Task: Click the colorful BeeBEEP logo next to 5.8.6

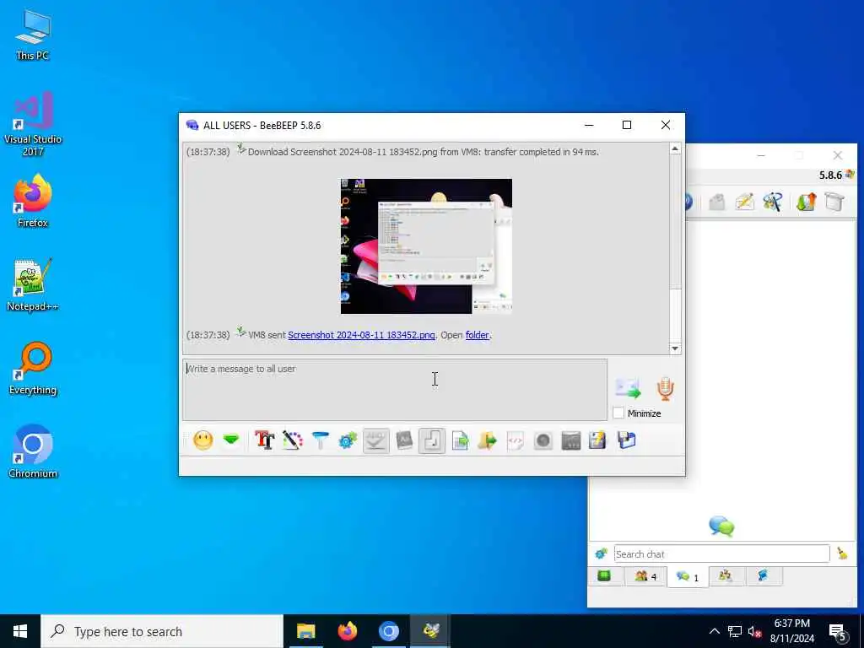Action: tap(850, 175)
